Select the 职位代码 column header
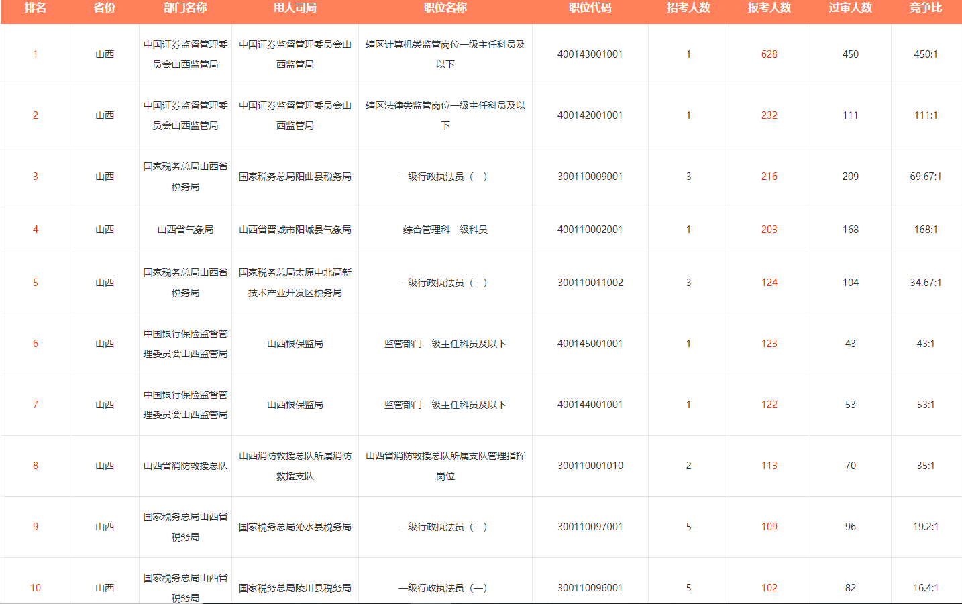Screen dimensions: 962x604 pos(590,8)
